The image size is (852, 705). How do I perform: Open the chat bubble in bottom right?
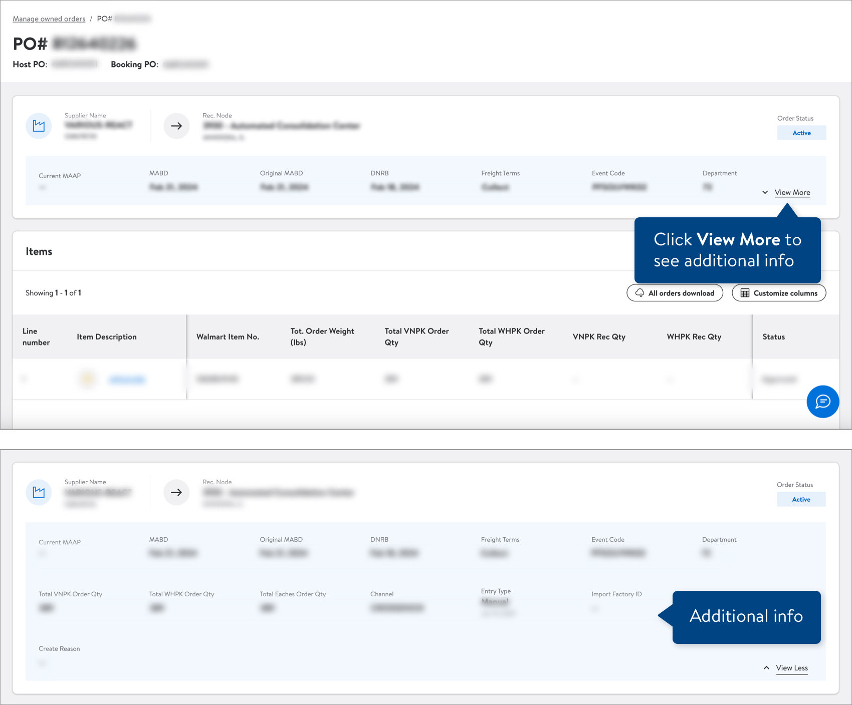[822, 402]
